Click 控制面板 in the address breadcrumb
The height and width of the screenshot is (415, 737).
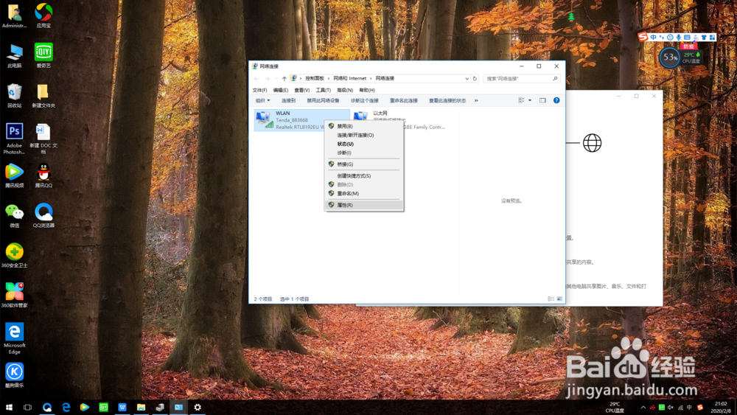point(315,78)
